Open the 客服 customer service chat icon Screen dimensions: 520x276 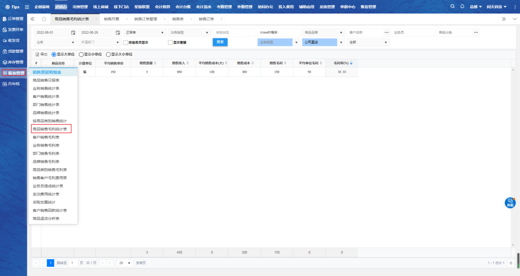pyautogui.click(x=510, y=202)
